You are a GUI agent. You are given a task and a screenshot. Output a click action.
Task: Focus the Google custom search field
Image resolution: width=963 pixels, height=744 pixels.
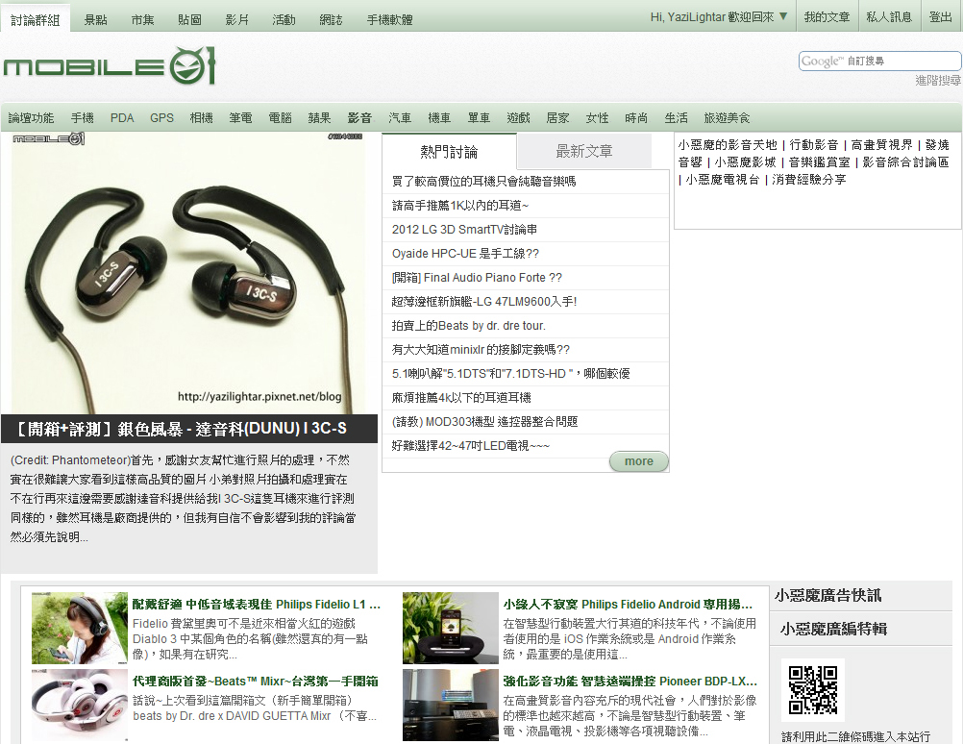(x=879, y=61)
